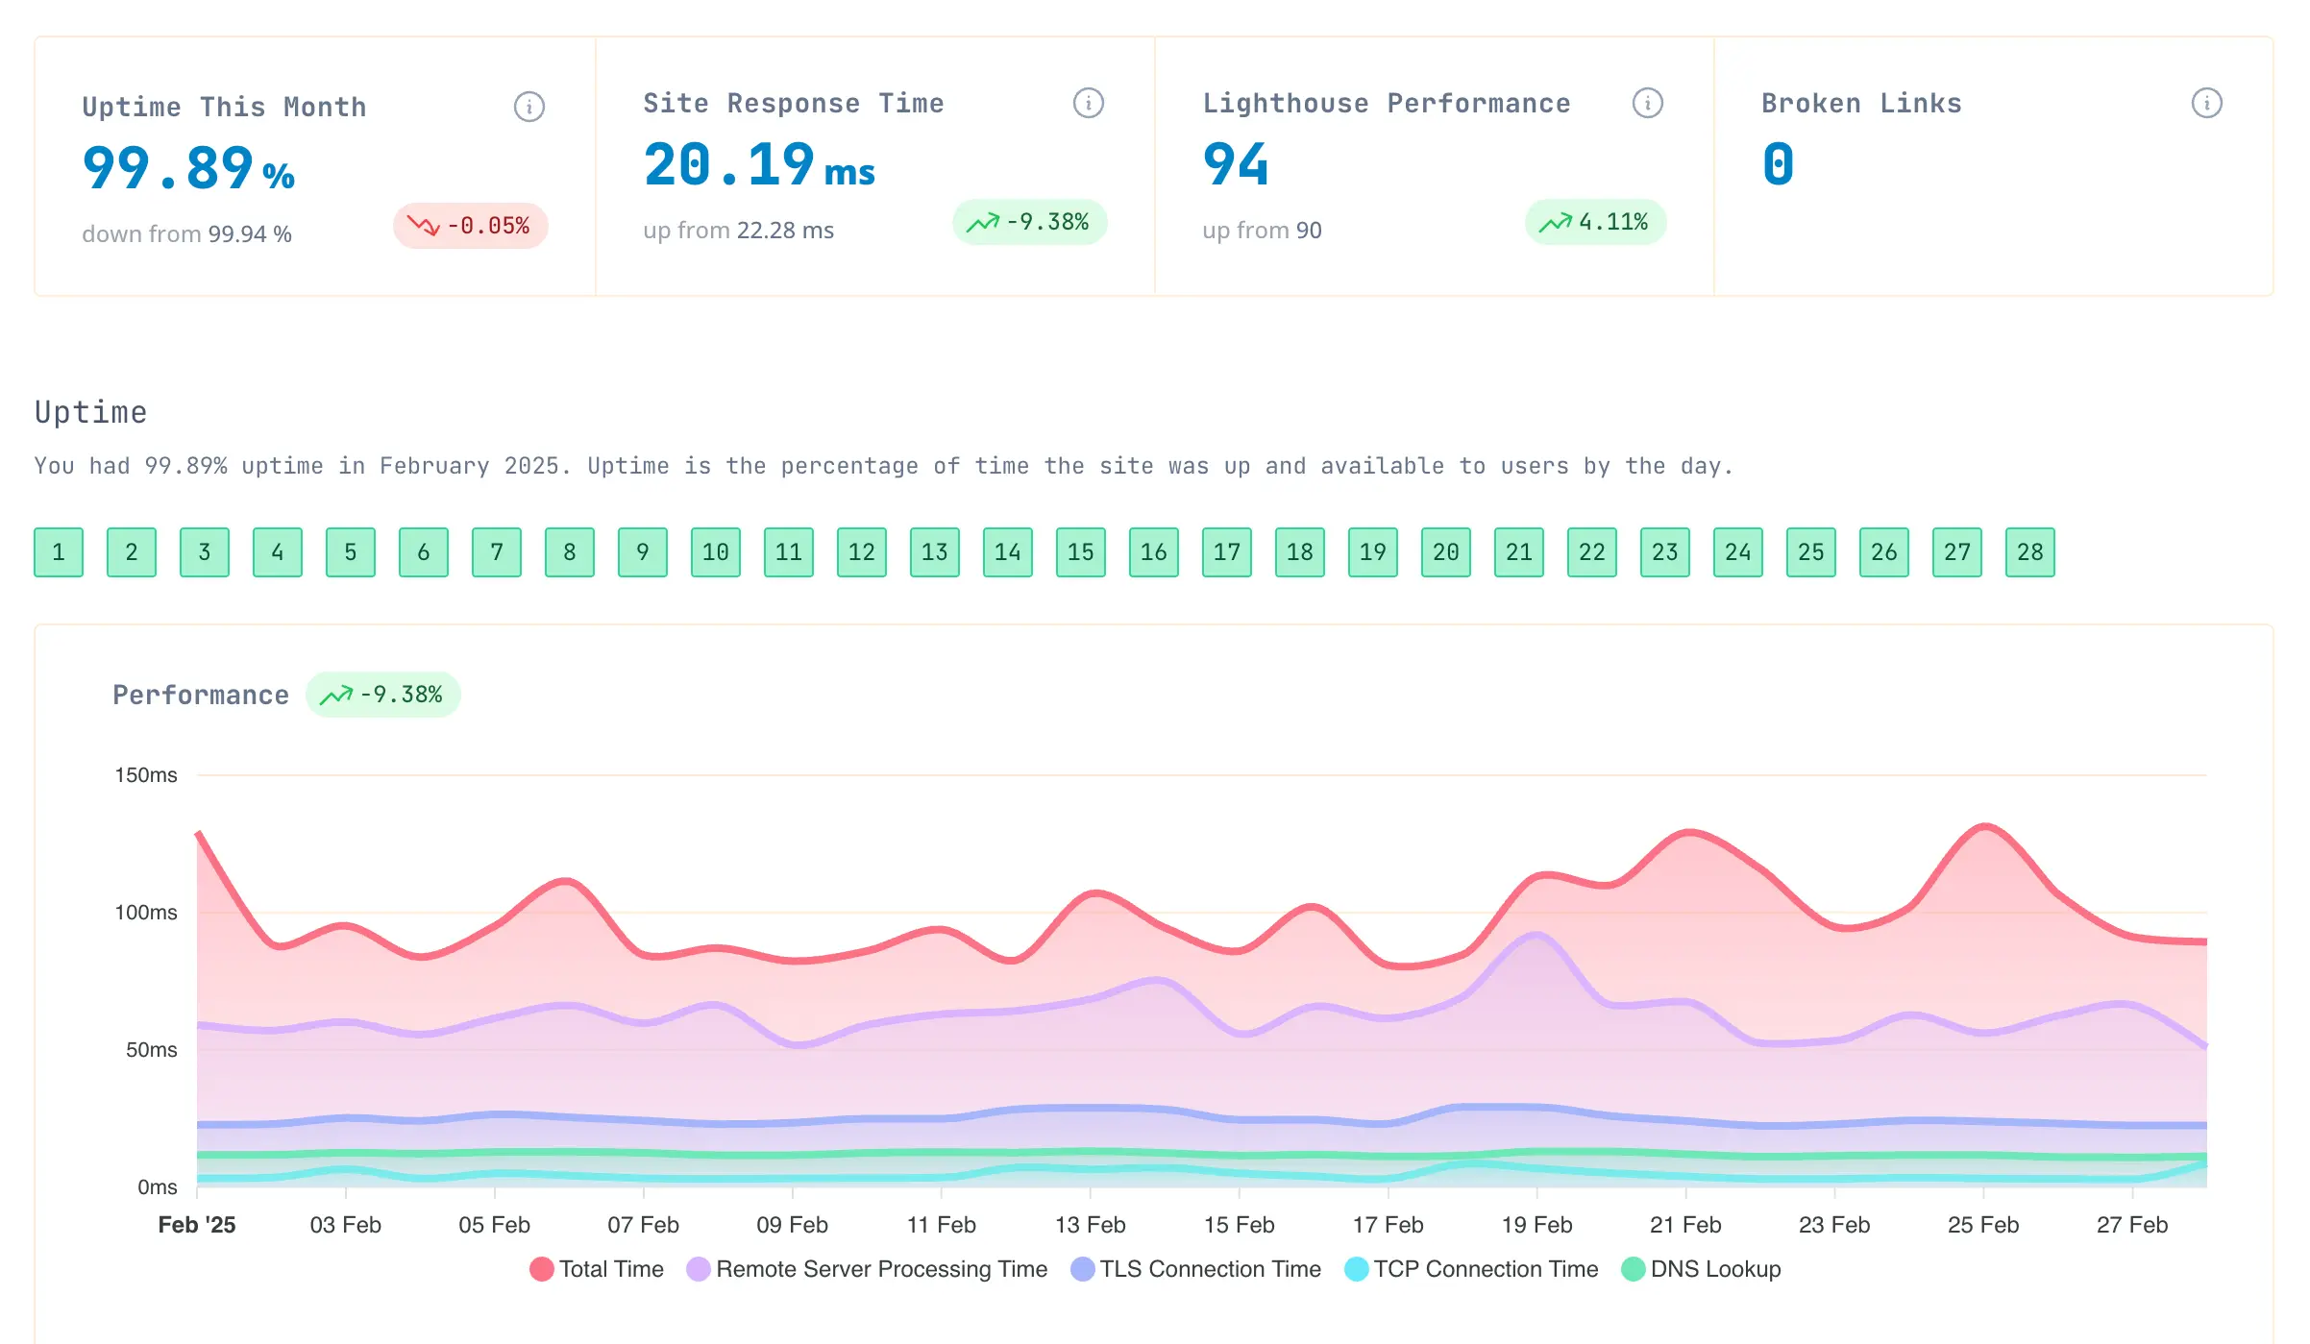2310x1344 pixels.
Task: Select uptime day 9 box
Action: [643, 552]
